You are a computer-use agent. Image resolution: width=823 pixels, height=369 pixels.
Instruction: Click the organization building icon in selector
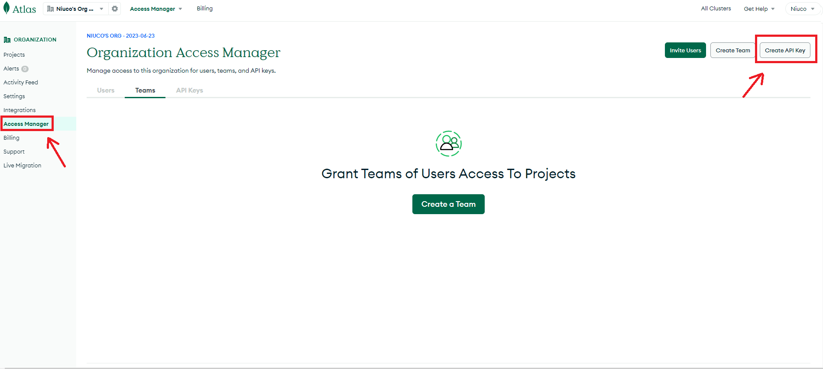[50, 9]
